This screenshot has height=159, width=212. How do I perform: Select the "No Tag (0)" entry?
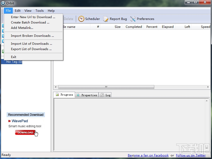click(14, 61)
